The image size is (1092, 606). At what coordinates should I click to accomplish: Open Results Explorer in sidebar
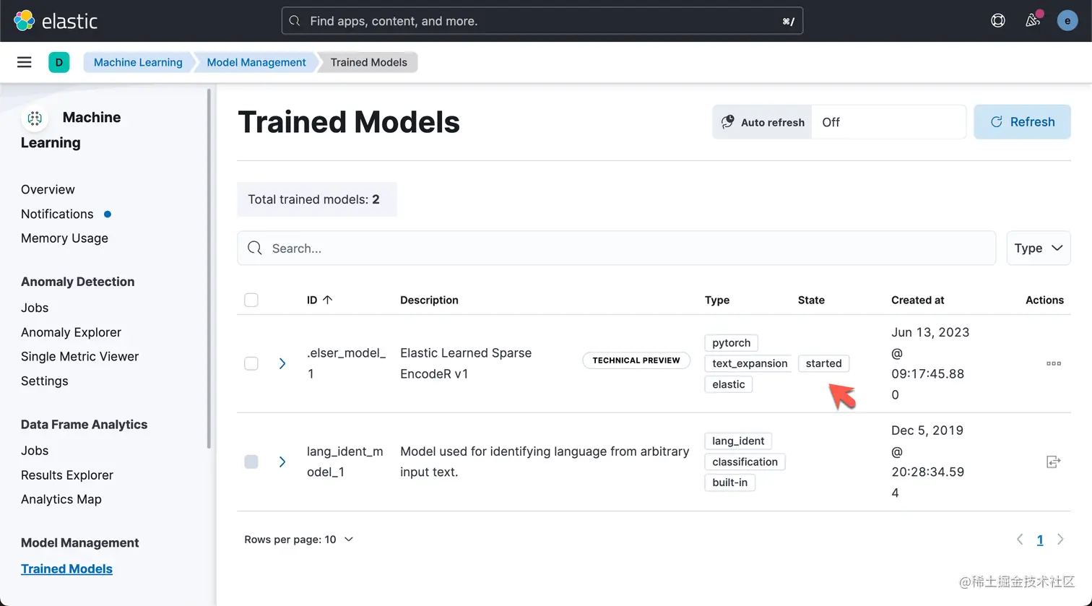coord(67,475)
